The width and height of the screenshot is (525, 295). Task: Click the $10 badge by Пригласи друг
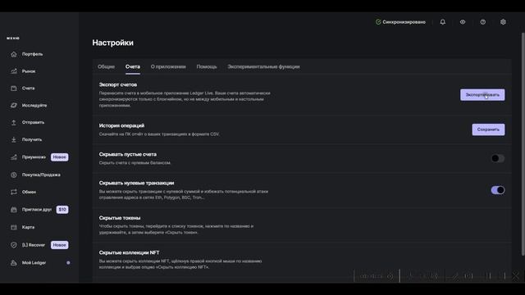pyautogui.click(x=62, y=210)
